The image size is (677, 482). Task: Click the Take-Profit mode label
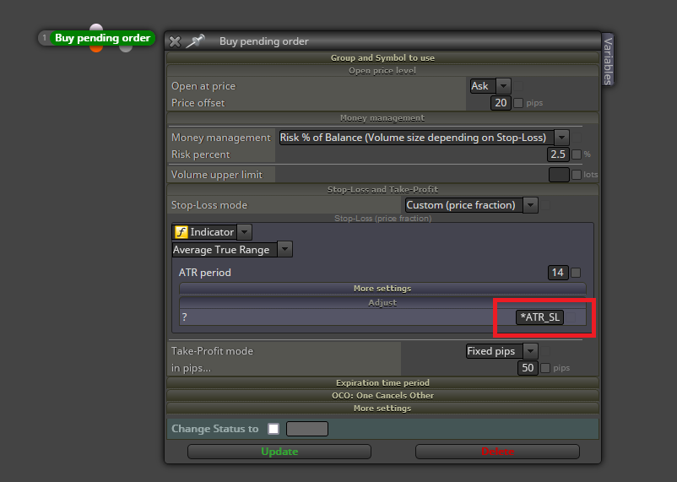tap(212, 350)
